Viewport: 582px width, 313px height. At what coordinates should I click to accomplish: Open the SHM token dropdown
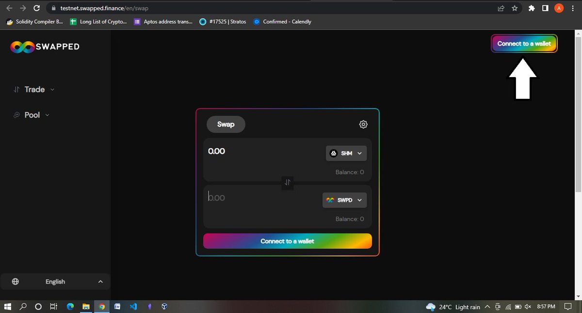tap(346, 153)
